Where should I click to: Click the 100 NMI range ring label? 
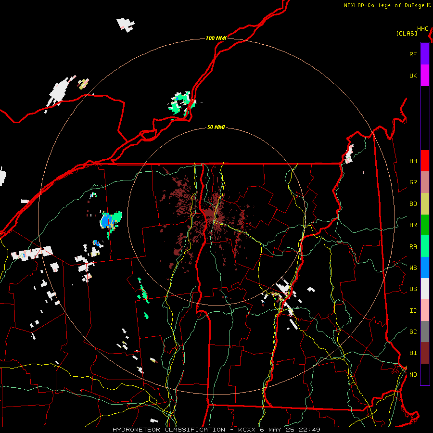[216, 38]
